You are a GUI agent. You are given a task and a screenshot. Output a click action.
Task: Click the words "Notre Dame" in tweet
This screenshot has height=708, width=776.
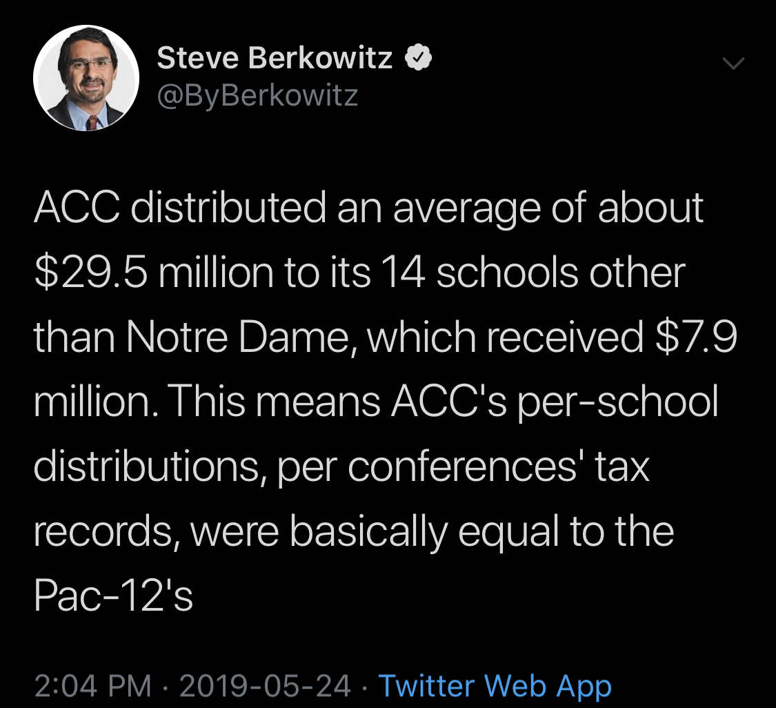238,337
